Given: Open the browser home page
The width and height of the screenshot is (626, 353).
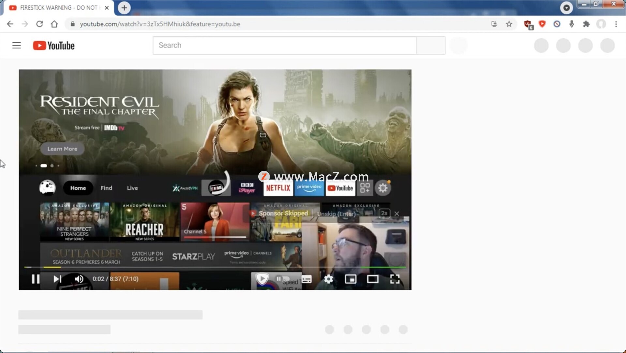Looking at the screenshot, I should (54, 24).
